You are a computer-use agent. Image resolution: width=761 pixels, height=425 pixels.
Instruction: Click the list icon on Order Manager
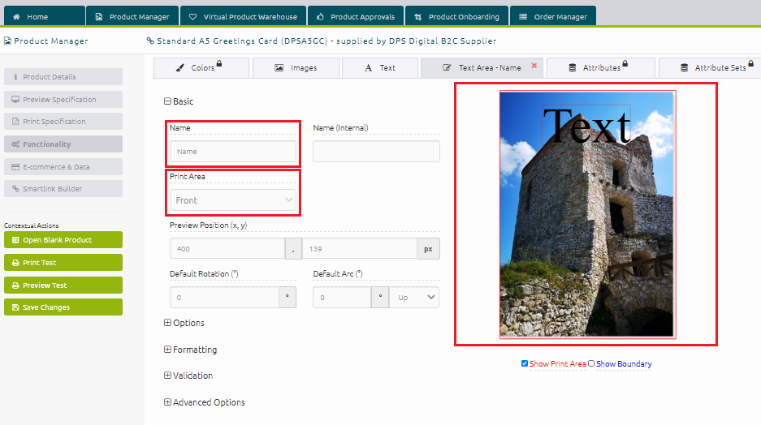(x=523, y=16)
